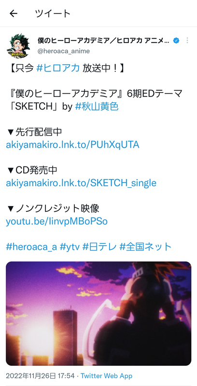Open the #ヒロアカ hashtag
This screenshot has height=386, width=197.
click(58, 68)
